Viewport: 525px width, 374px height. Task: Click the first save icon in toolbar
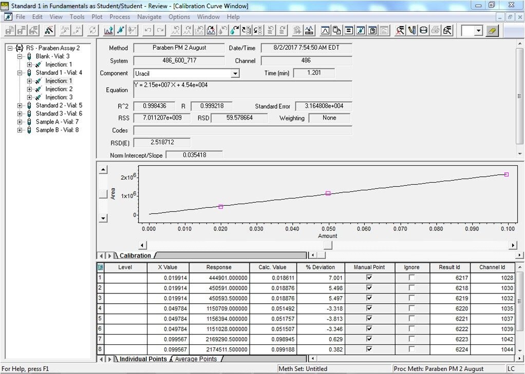pos(10,30)
